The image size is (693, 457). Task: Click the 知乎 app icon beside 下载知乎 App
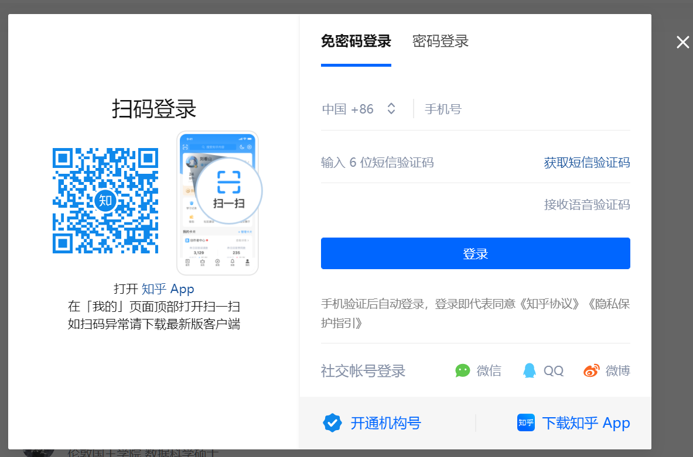coord(525,422)
